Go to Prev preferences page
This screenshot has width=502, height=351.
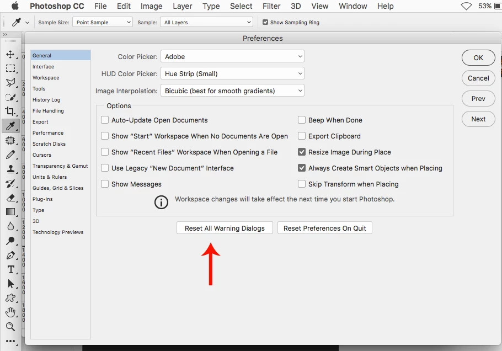tap(478, 99)
